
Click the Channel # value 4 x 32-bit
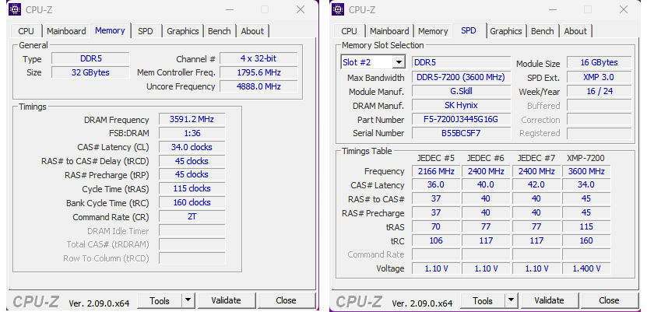click(x=258, y=58)
